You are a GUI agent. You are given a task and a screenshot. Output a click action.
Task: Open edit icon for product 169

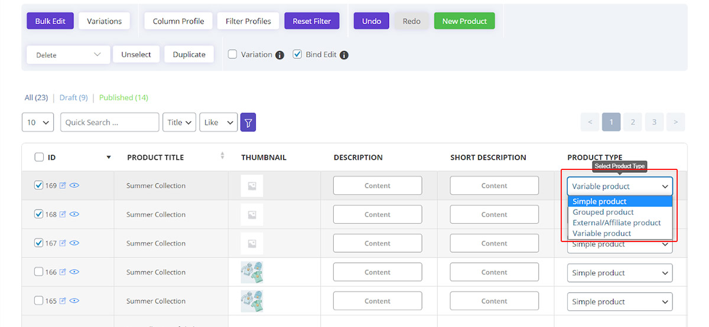[63, 185]
